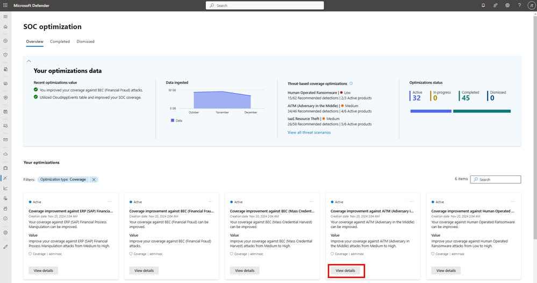Click the improved coverage against BEC line
Viewport: 537px width, 283px height.
[91, 90]
